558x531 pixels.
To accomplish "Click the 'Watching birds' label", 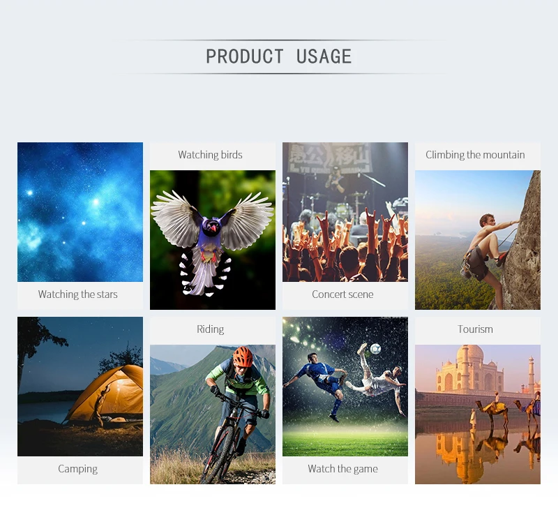I will (x=210, y=155).
